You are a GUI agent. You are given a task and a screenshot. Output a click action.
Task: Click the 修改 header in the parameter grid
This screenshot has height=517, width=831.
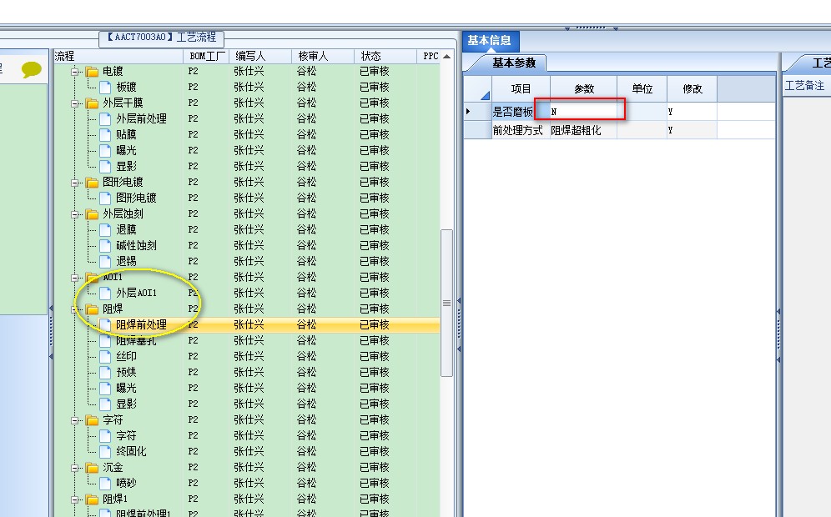[x=692, y=89]
